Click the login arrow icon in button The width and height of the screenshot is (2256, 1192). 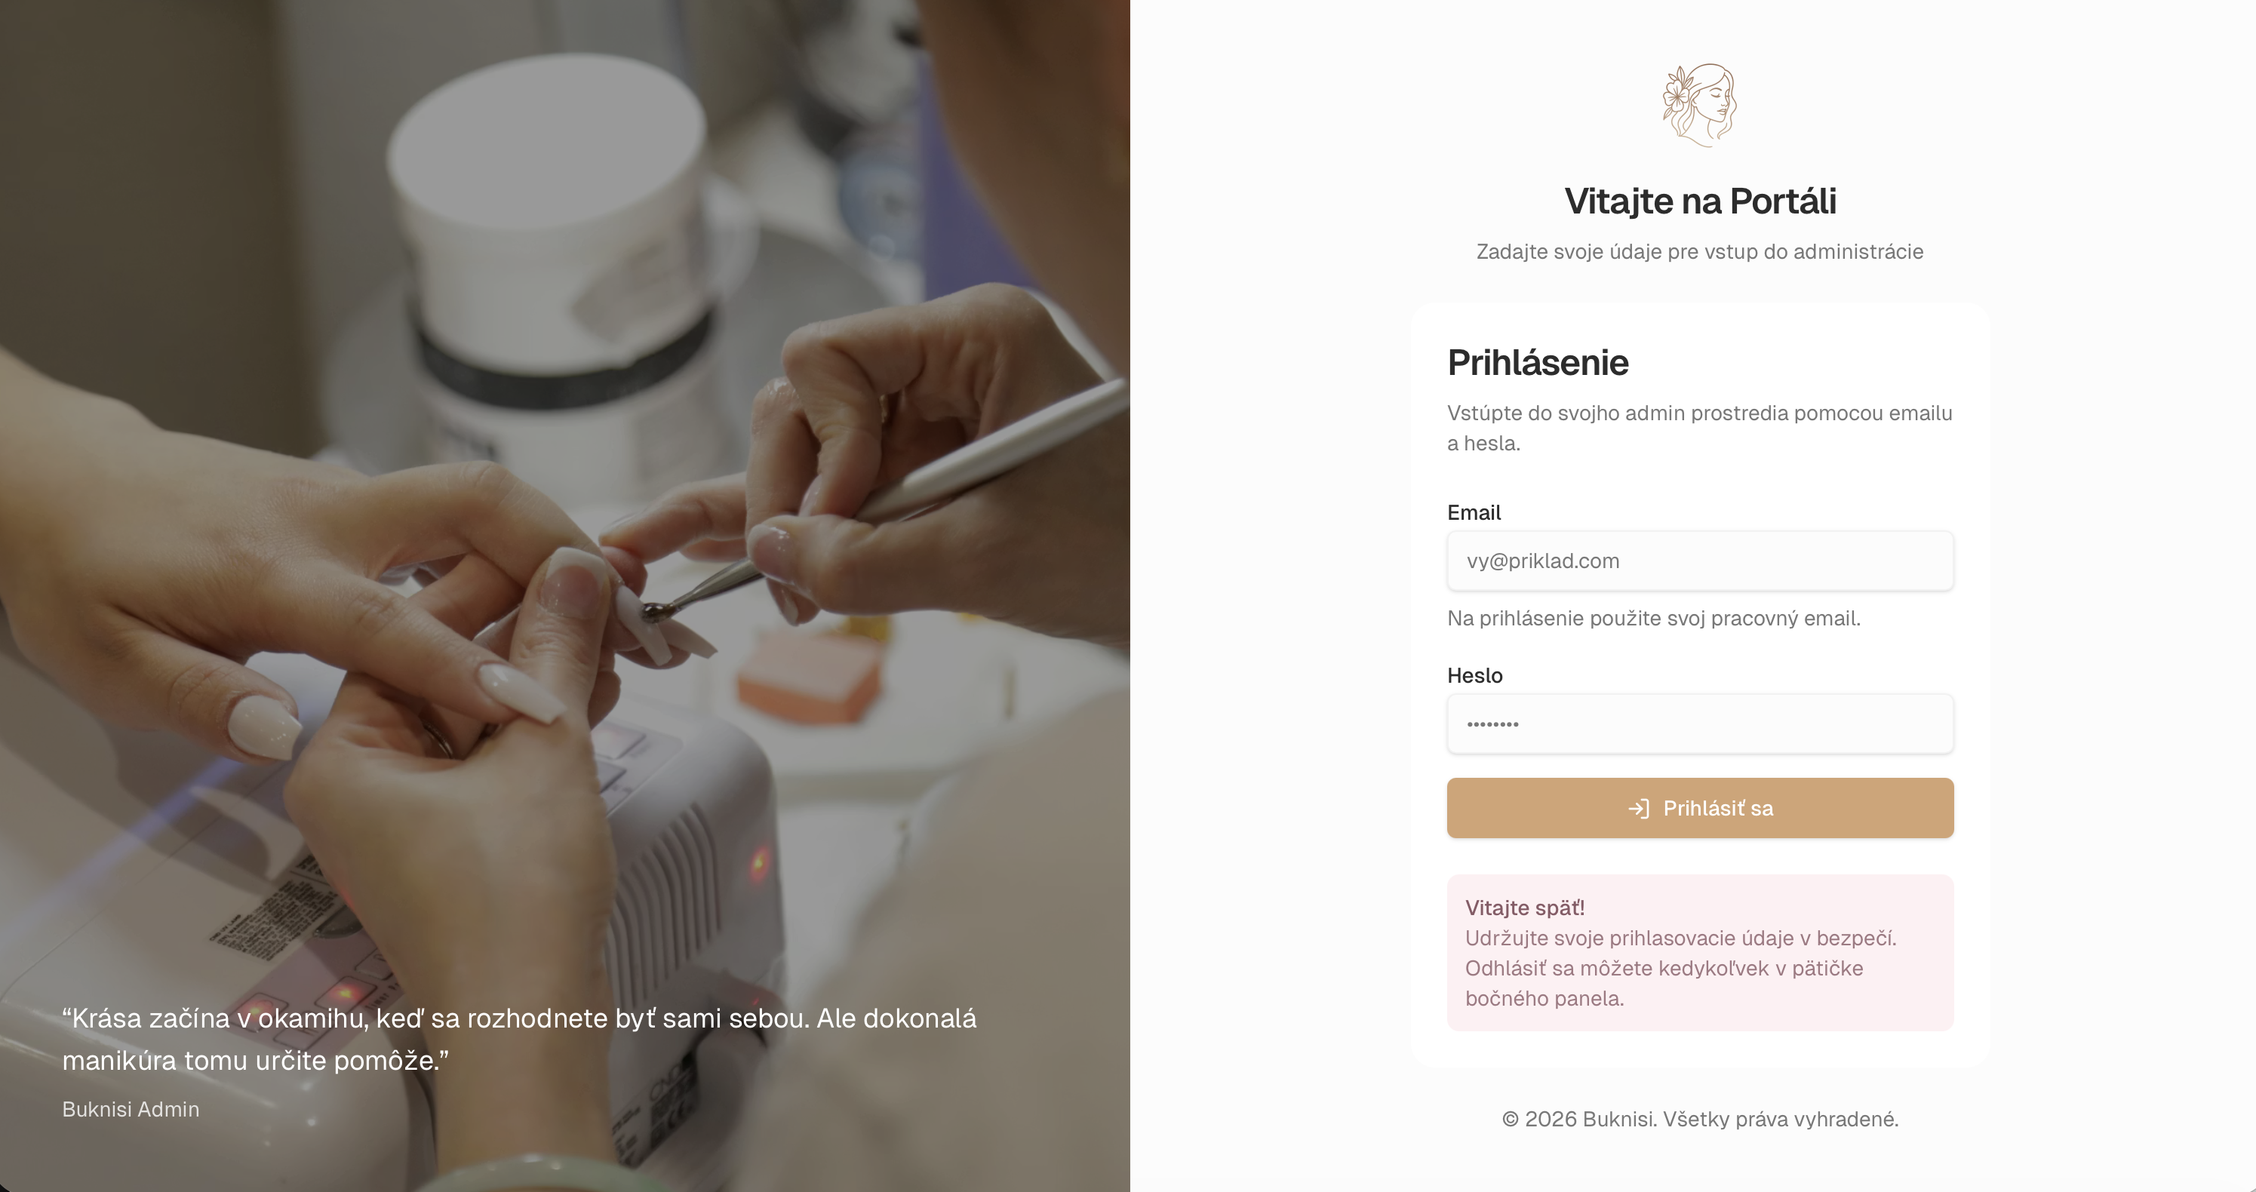1639,809
